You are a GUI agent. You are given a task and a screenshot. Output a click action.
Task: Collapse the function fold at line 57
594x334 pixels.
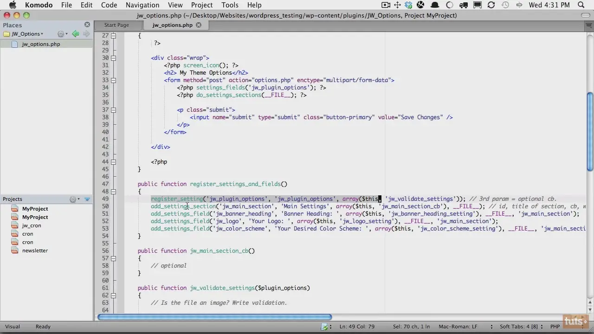tap(113, 258)
